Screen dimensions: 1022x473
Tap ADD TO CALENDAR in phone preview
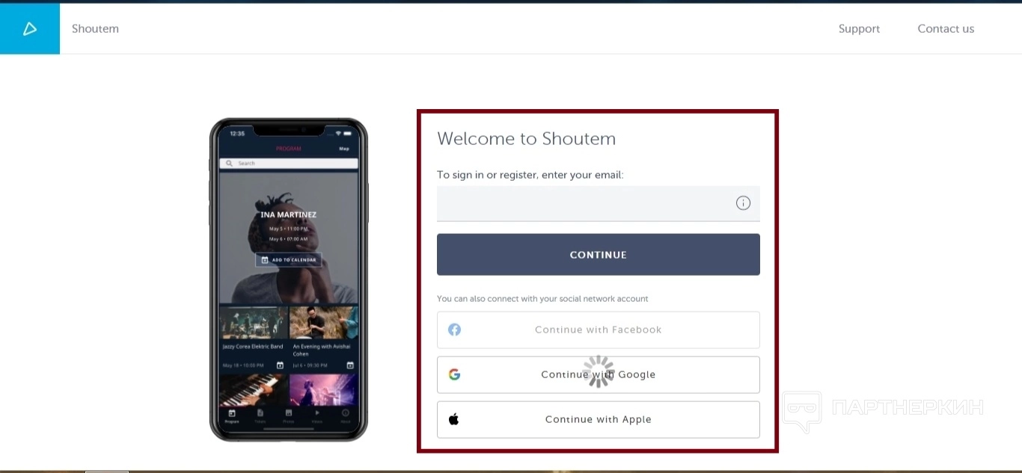tap(289, 260)
